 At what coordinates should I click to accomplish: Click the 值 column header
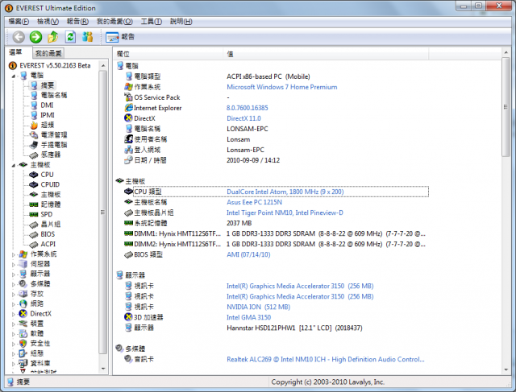[326, 54]
